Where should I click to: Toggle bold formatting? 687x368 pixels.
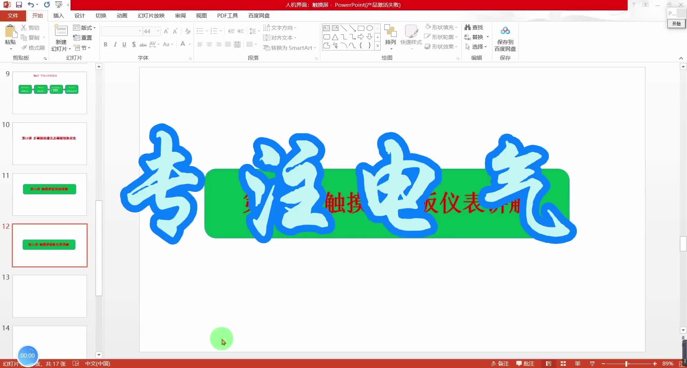105,44
